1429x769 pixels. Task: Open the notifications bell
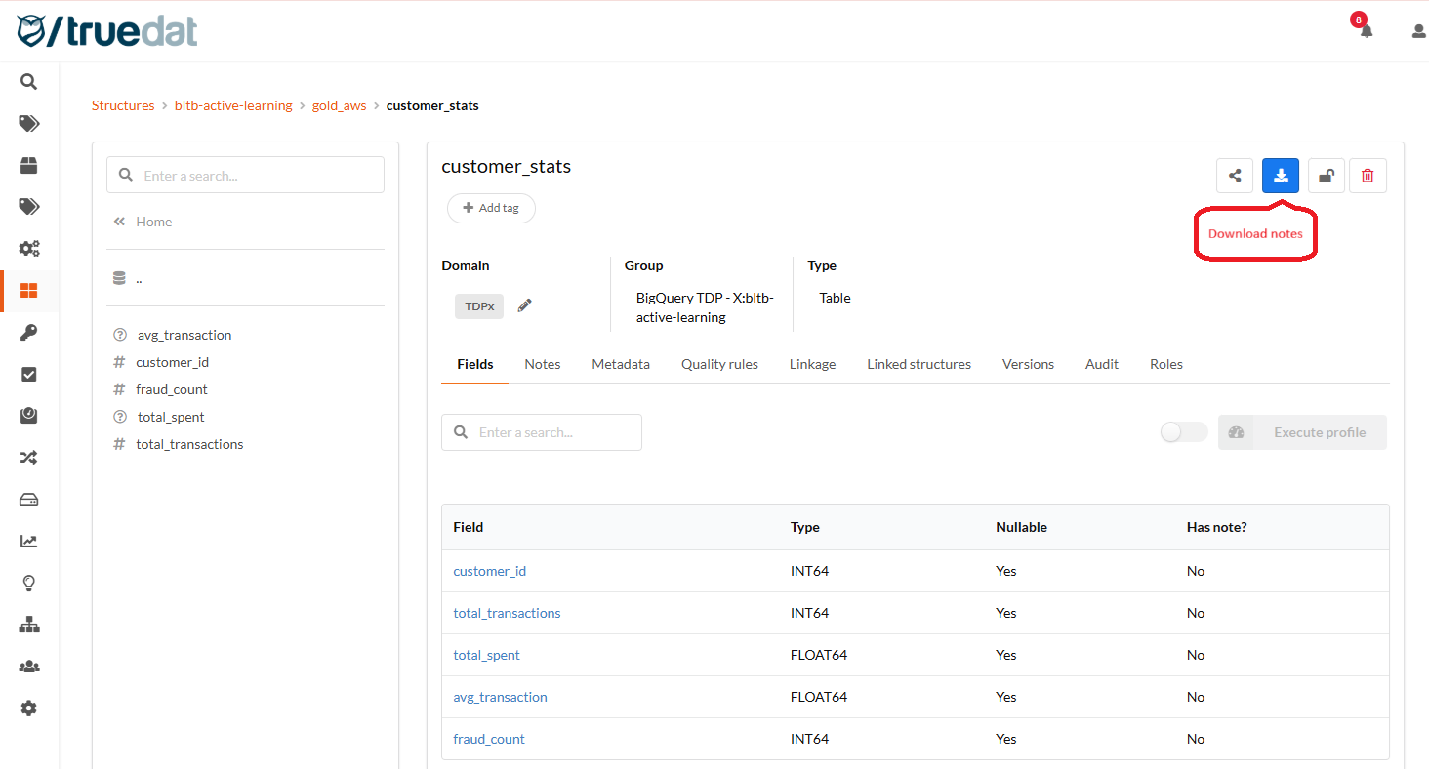coord(1366,30)
